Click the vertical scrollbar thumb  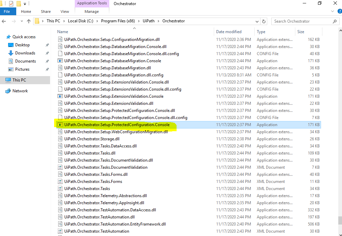coord(340,220)
